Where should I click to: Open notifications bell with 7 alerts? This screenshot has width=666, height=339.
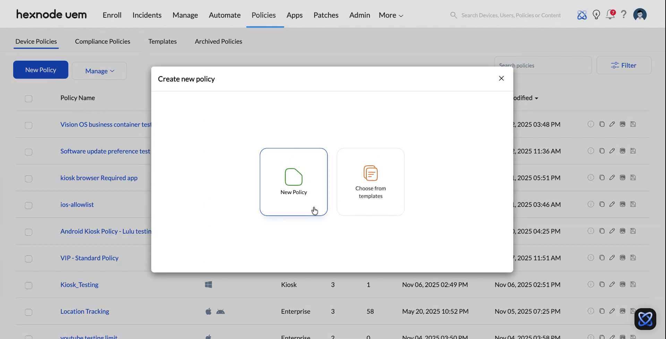tap(610, 15)
